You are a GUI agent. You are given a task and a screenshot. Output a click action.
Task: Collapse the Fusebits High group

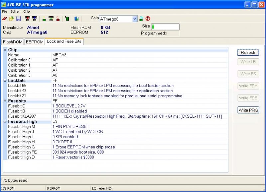click(x=5, y=121)
